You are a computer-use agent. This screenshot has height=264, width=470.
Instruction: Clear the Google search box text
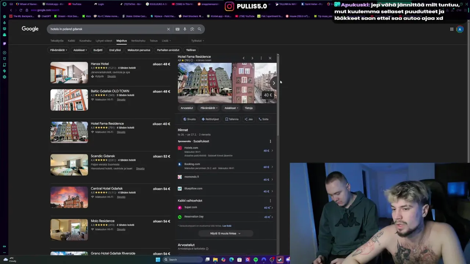coord(169,29)
